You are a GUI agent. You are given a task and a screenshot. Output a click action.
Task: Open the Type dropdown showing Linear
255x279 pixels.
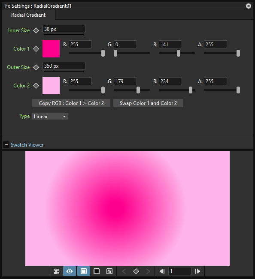50,117
